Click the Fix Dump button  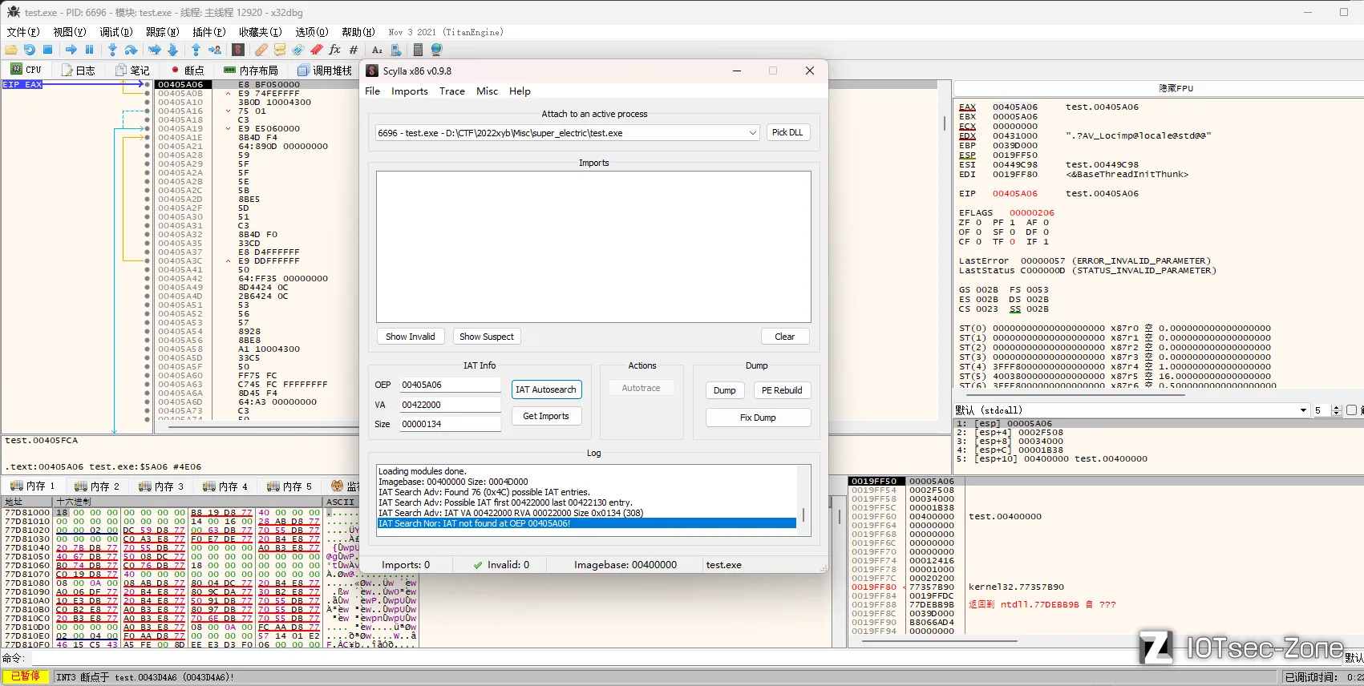pos(758,418)
